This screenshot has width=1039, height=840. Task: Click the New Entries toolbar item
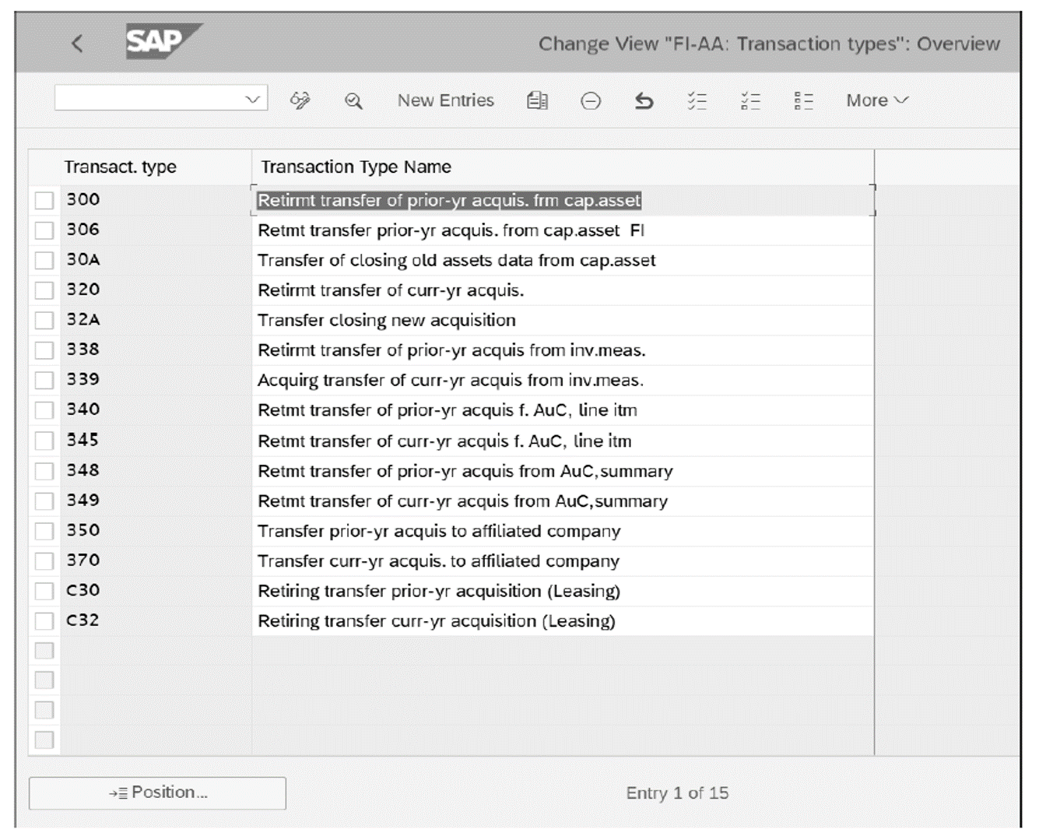(x=445, y=100)
